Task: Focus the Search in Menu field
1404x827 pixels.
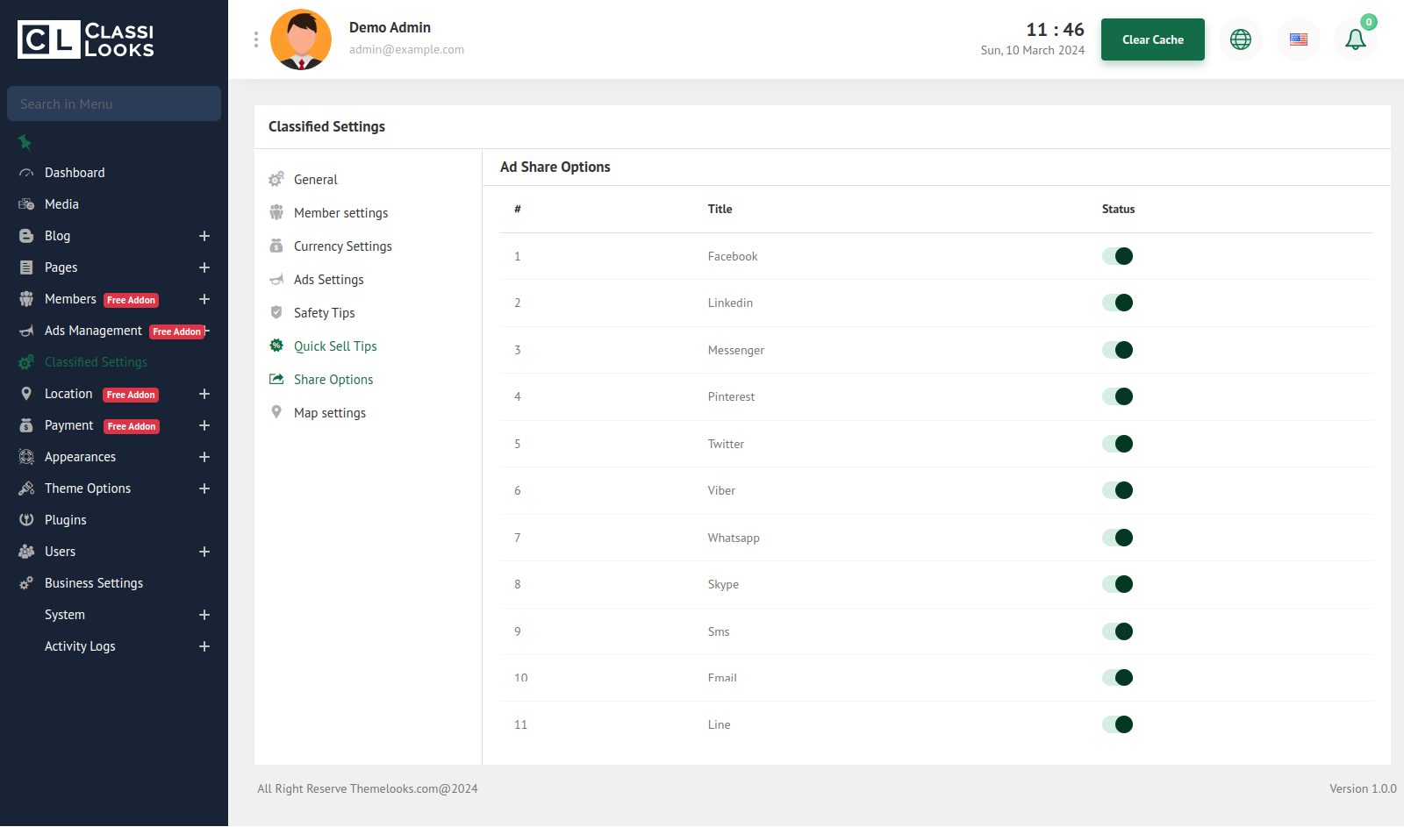Action: [114, 103]
